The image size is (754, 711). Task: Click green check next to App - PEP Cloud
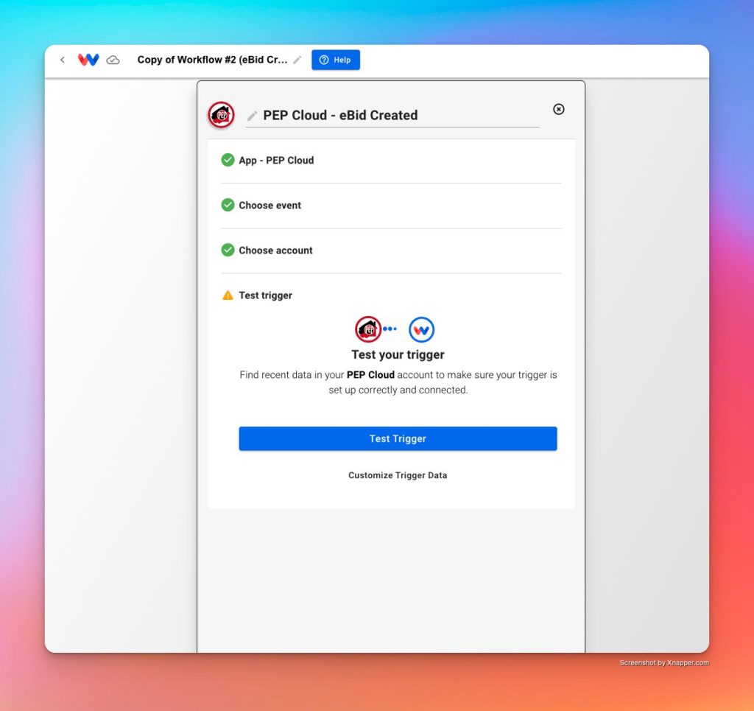tap(228, 160)
